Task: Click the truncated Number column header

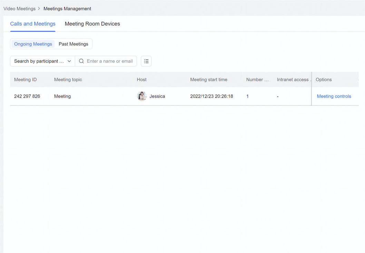Action: pyautogui.click(x=257, y=79)
